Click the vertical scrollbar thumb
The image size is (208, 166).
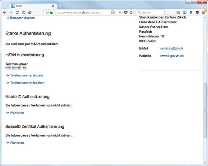[x=205, y=111]
